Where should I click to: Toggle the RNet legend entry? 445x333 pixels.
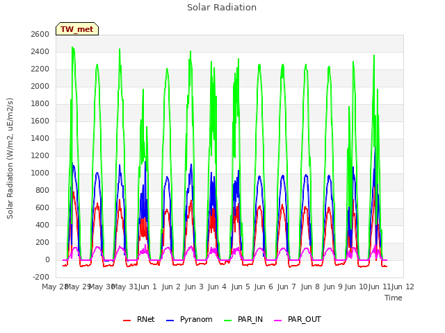point(139,319)
